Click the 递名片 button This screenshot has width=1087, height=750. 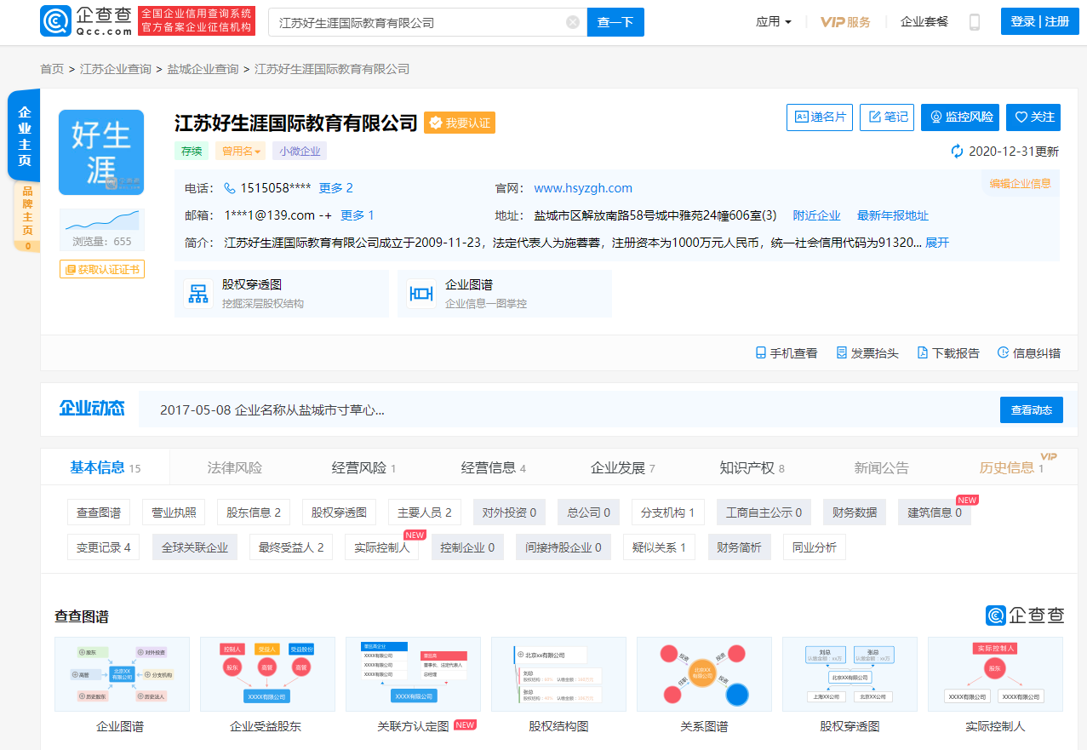(x=820, y=117)
